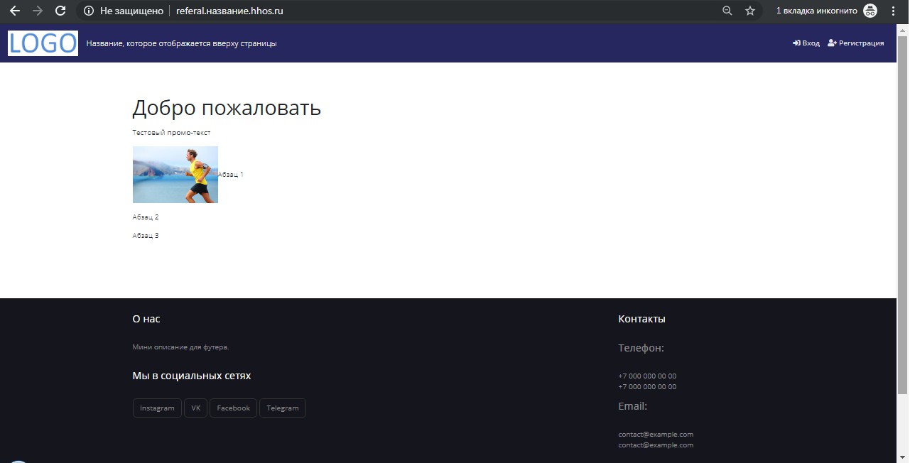
Task: Click the Абзац 2 paragraph
Action: point(146,217)
